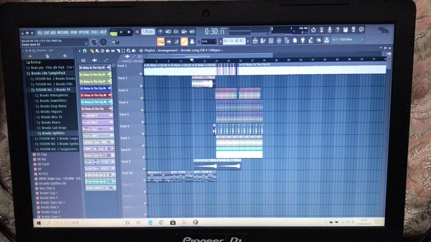Click the Save project floppy icon
Screen dimensions: 431x242
pyautogui.click(x=345, y=29)
